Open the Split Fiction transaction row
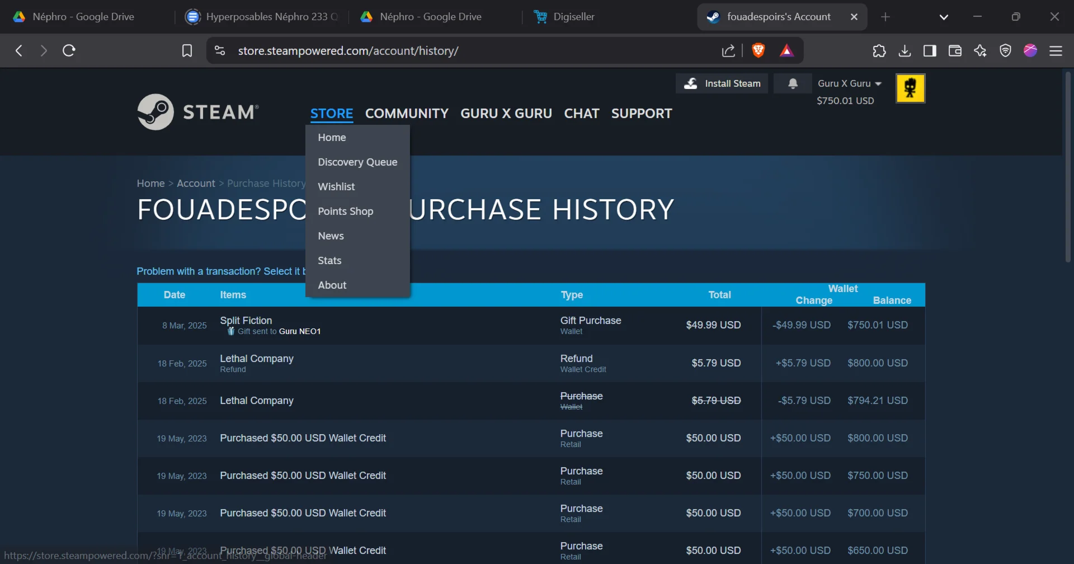This screenshot has height=564, width=1074. click(x=531, y=326)
